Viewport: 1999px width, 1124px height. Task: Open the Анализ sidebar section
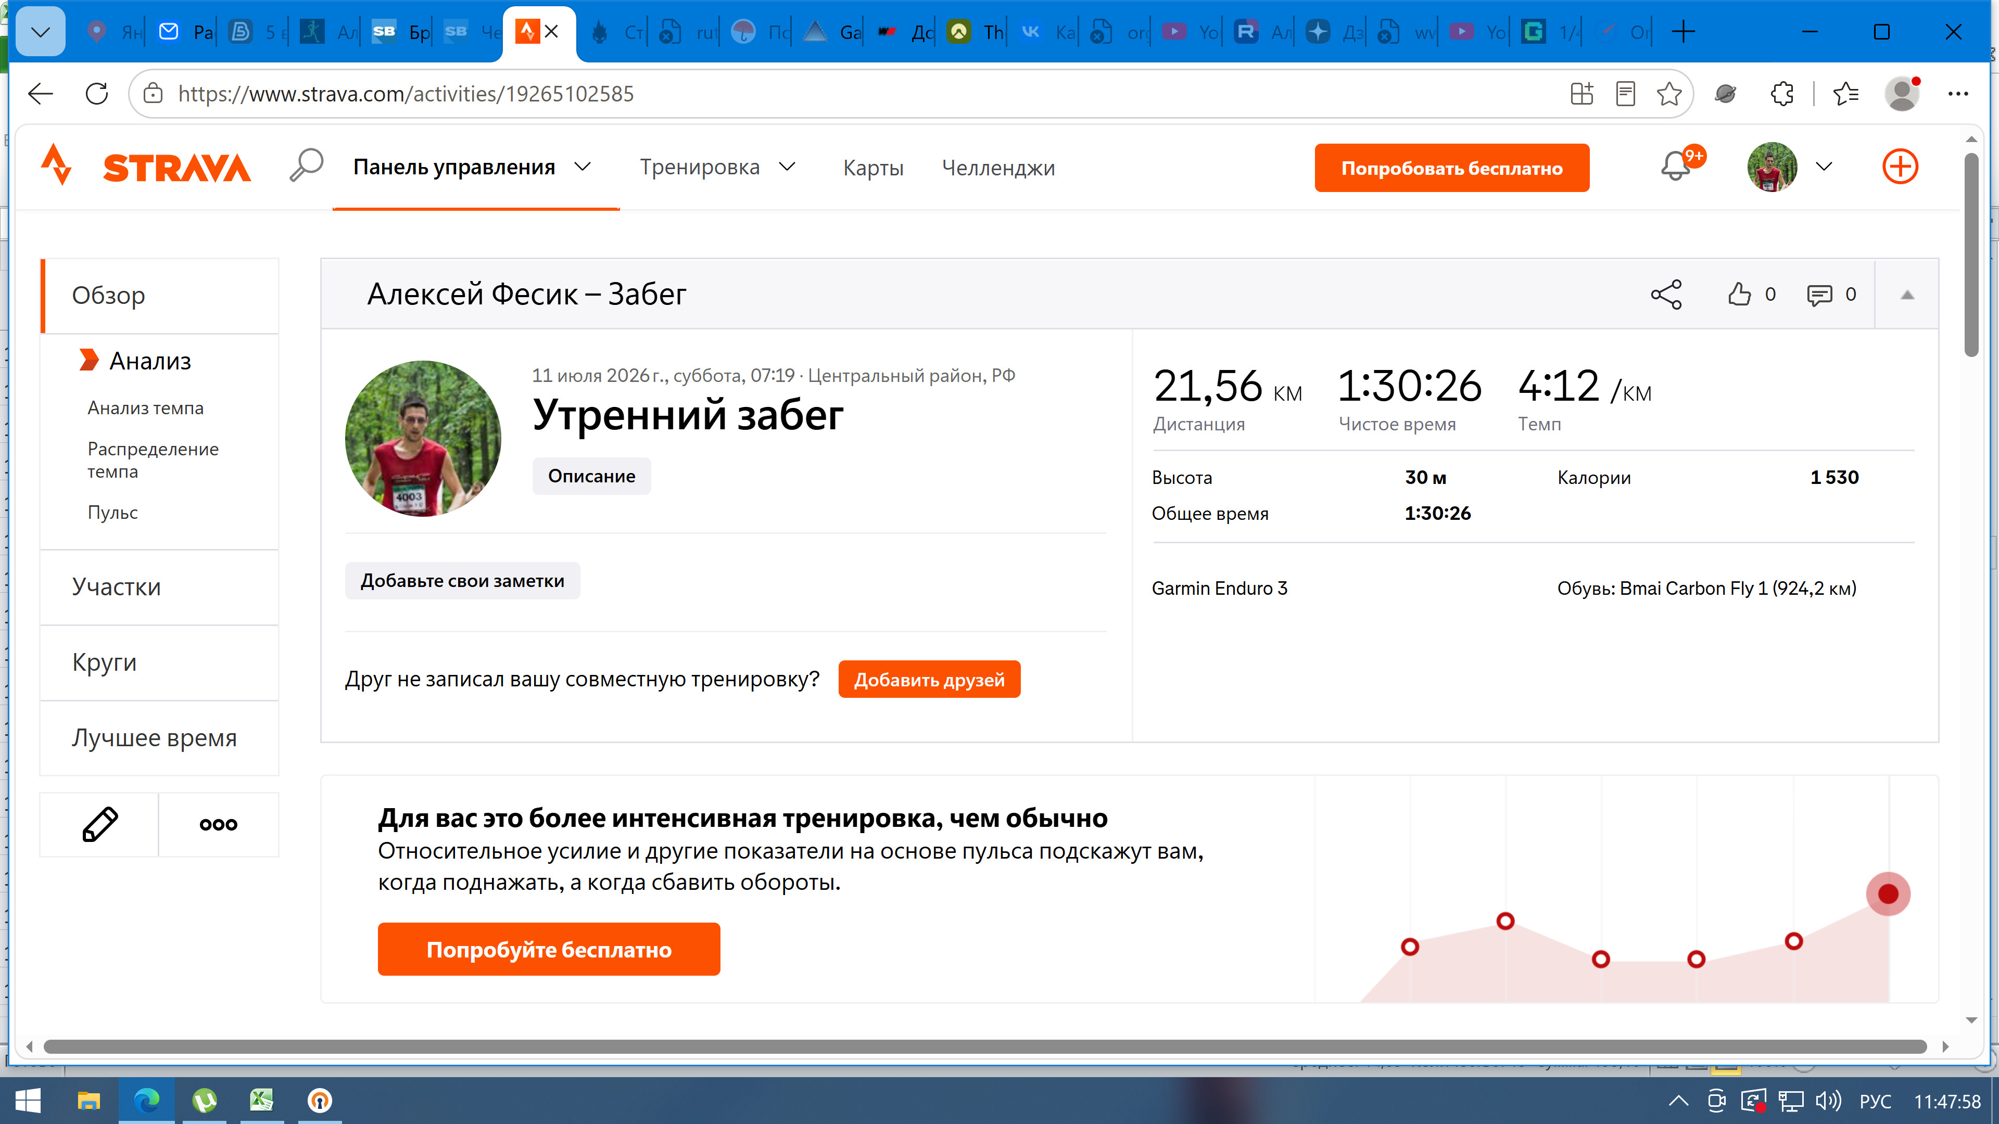150,361
